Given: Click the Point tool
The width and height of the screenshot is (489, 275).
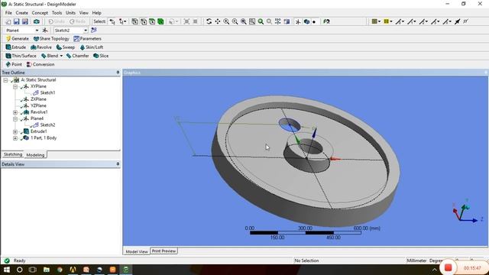Looking at the screenshot, I should tap(14, 64).
